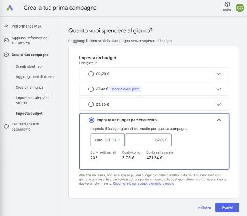Click the Costo/conv. label
Viewport: 247px width, 216px height.
(131, 152)
